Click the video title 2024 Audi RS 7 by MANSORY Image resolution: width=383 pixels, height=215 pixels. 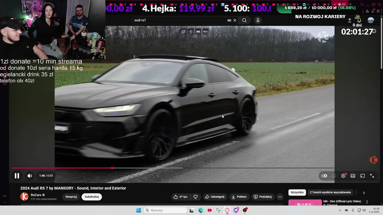[x=73, y=188]
